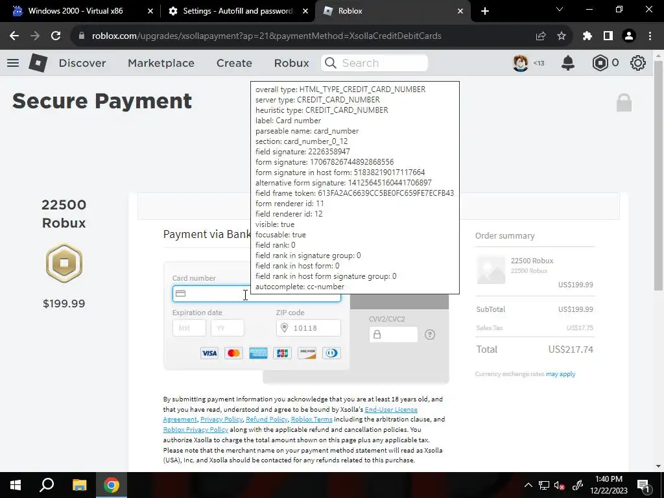The width and height of the screenshot is (664, 498).
Task: Open the Chrome tab search dropdown
Action: point(560,9)
